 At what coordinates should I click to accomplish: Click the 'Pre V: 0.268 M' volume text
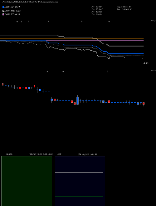(124, 9)
